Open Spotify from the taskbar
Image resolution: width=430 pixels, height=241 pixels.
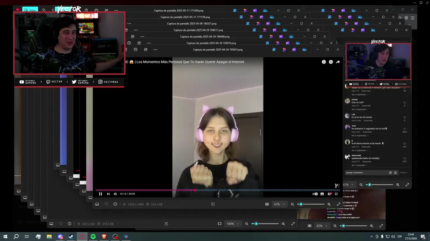[93, 237]
